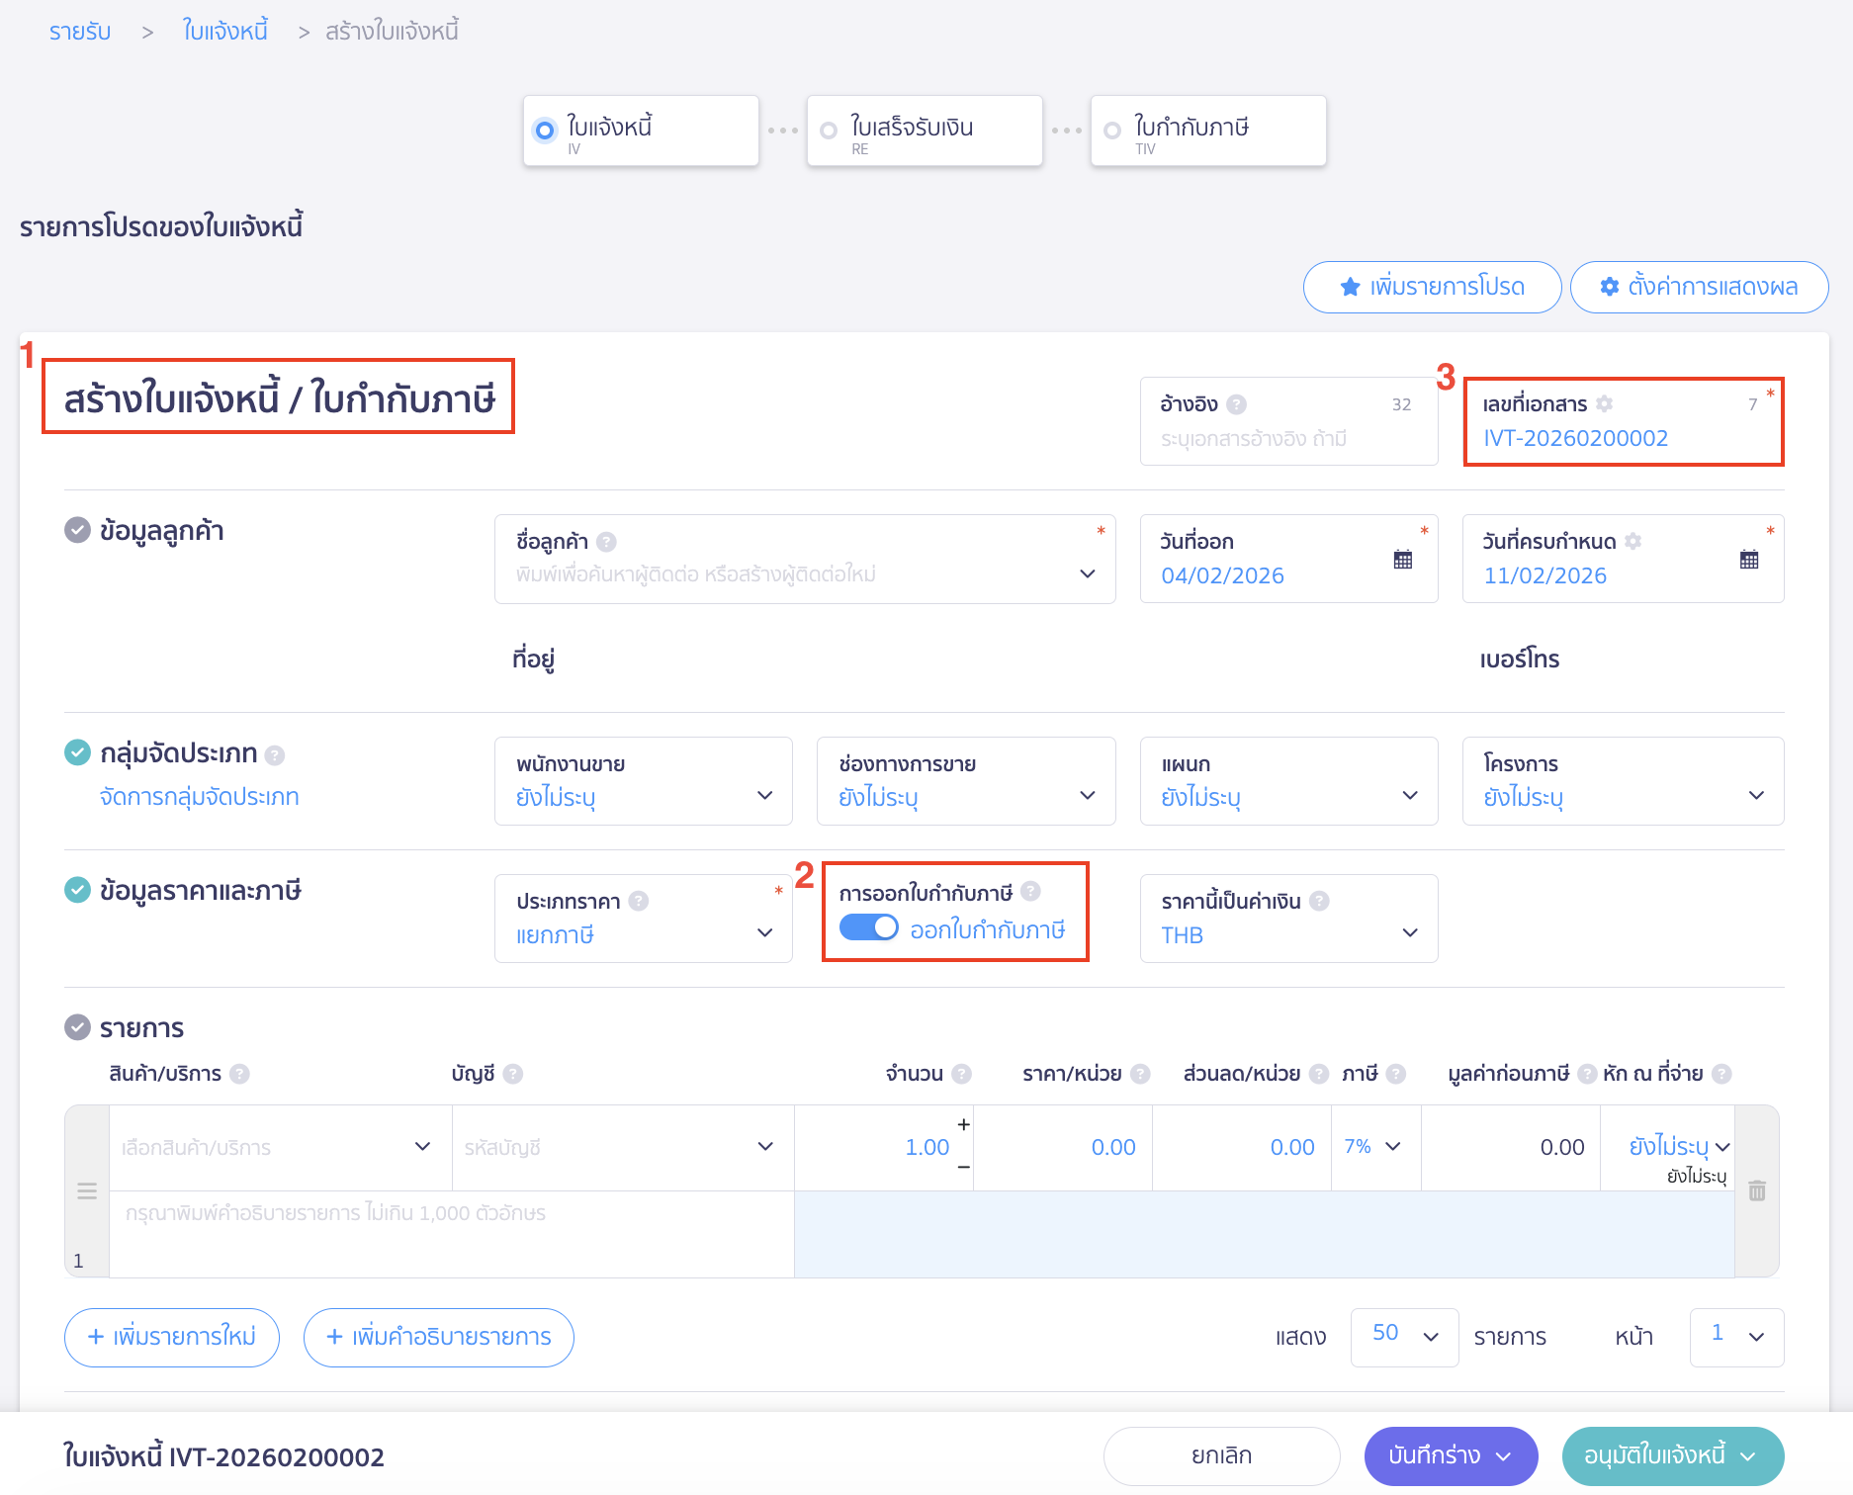Image resolution: width=1853 pixels, height=1495 pixels.
Task: Toggle the ออกใบกำกับภาษี switch
Action: click(x=868, y=928)
